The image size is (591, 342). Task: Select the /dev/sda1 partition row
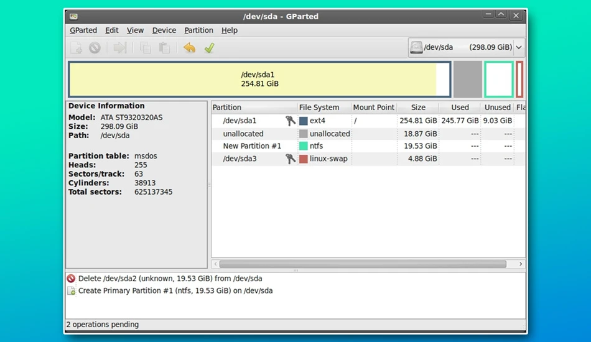tap(368, 121)
